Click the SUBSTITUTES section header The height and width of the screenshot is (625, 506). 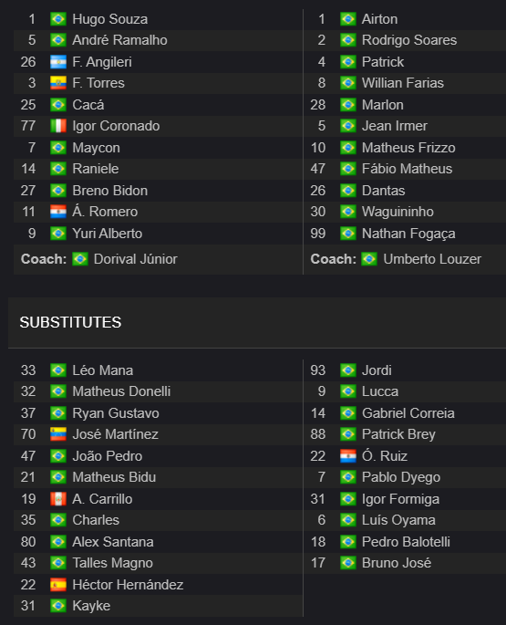(x=70, y=322)
